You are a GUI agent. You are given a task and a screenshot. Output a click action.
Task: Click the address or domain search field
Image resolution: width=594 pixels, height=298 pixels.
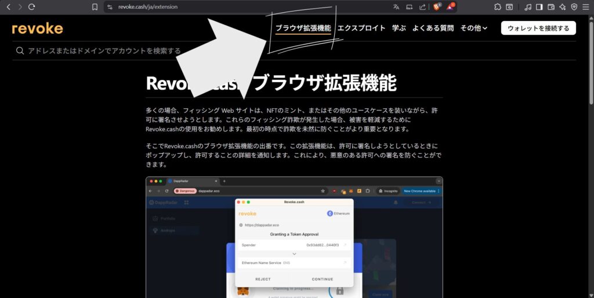(232, 51)
